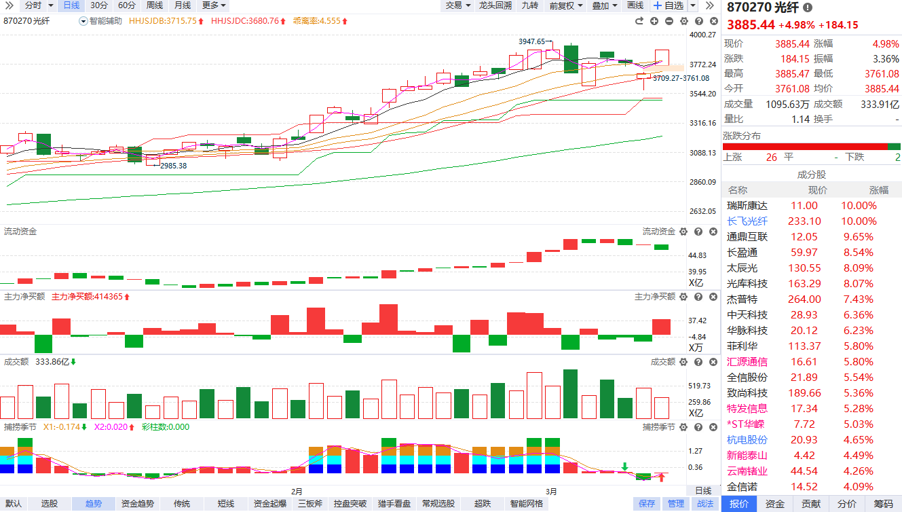Switch to 筹码 tab in right panel
This screenshot has height=512, width=902.
883,504
